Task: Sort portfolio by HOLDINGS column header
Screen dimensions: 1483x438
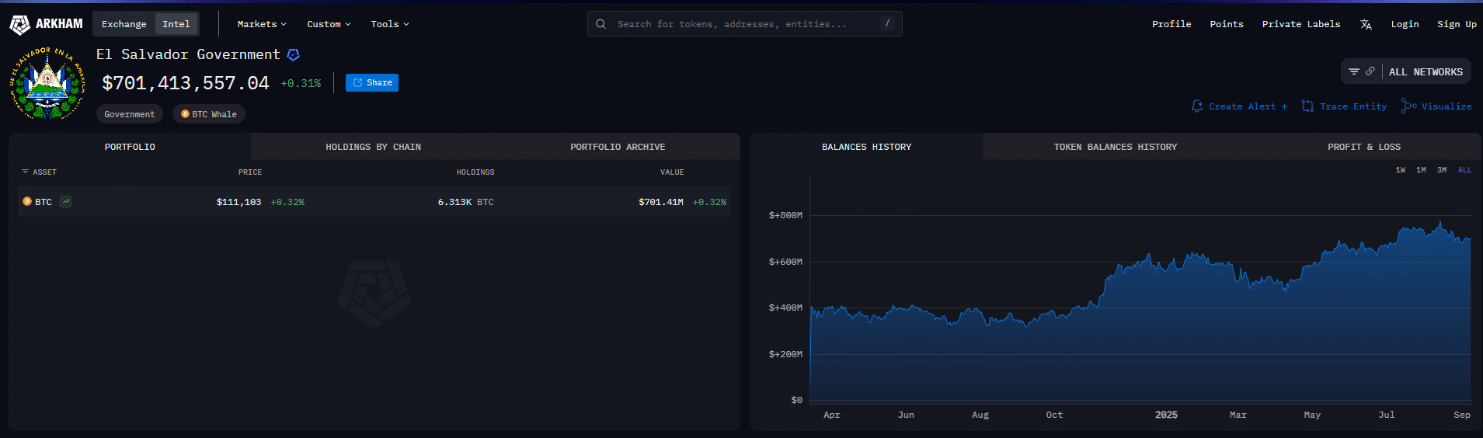Action: tap(475, 172)
